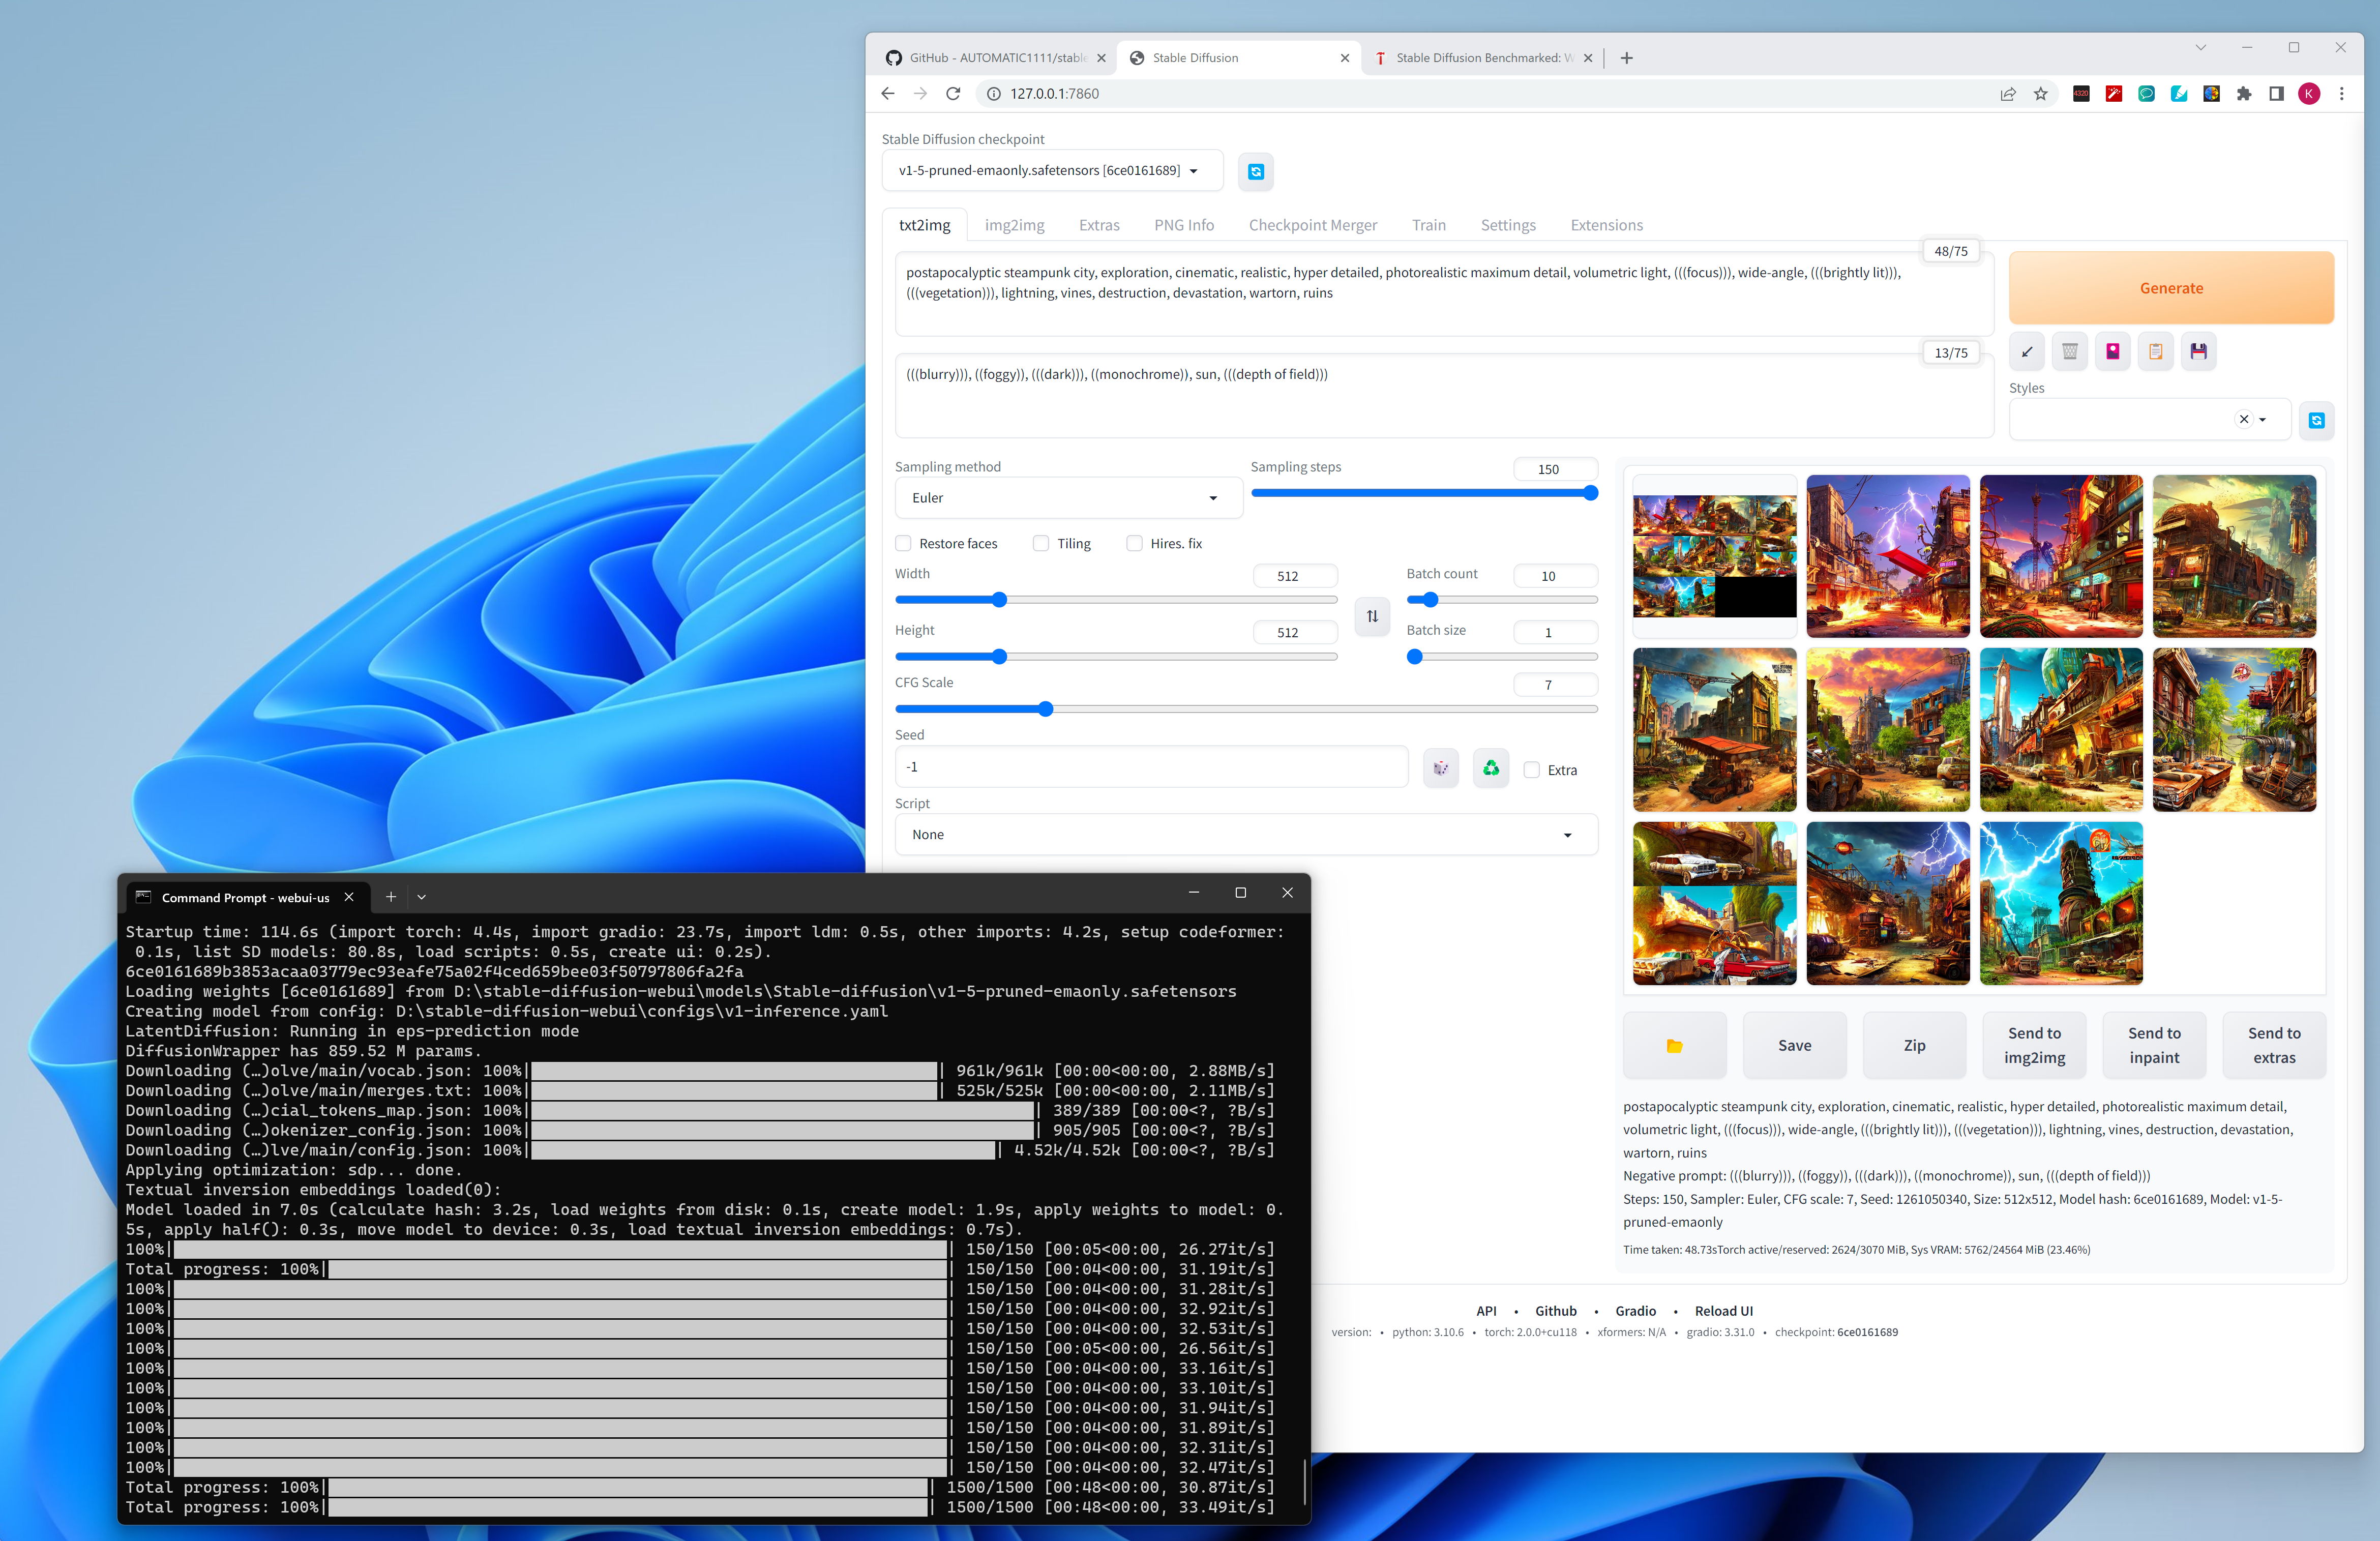Click the green chat browser extension icon
2380x1541 pixels.
(2146, 93)
